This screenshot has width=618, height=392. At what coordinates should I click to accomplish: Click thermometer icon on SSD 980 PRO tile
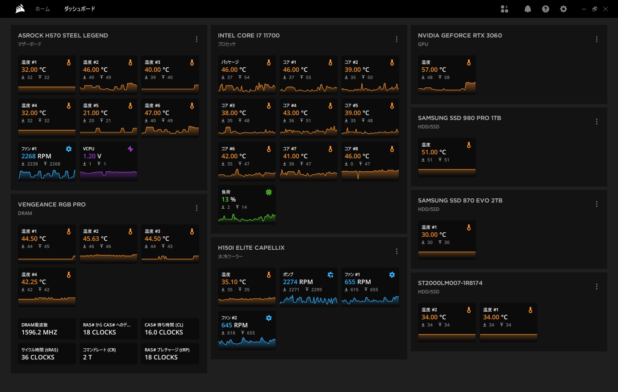469,145
